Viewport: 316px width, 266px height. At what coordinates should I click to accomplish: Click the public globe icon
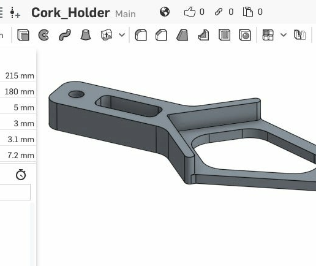pos(165,12)
